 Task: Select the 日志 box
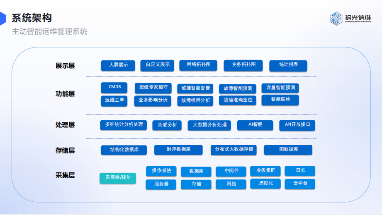coord(300,171)
